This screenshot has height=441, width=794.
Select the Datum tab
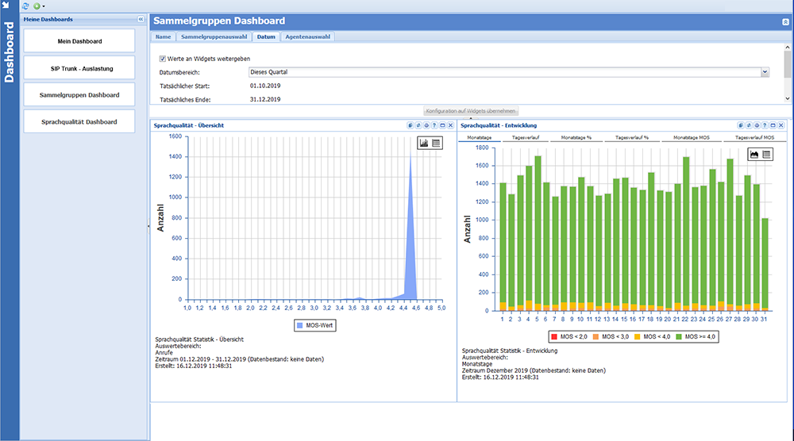266,37
